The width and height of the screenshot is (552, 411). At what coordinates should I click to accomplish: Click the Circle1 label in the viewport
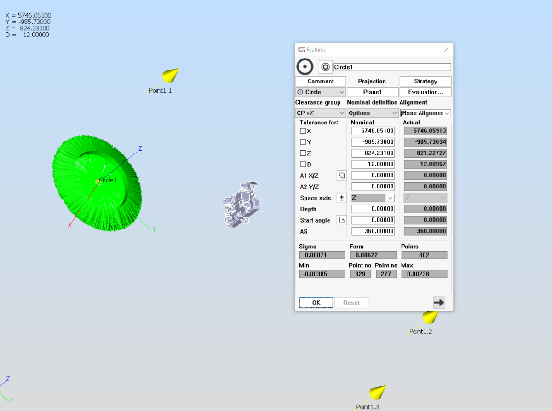[108, 180]
